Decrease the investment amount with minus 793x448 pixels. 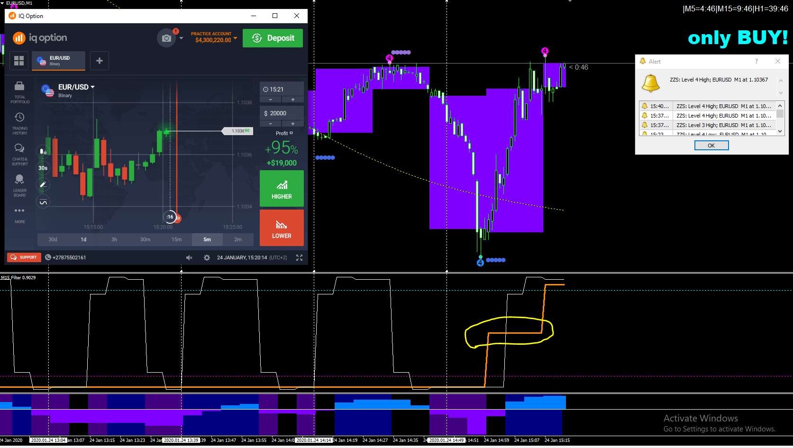pos(271,124)
